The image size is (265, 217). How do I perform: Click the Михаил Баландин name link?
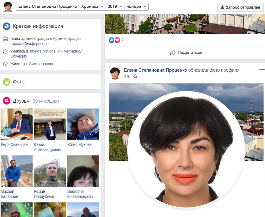9,194
